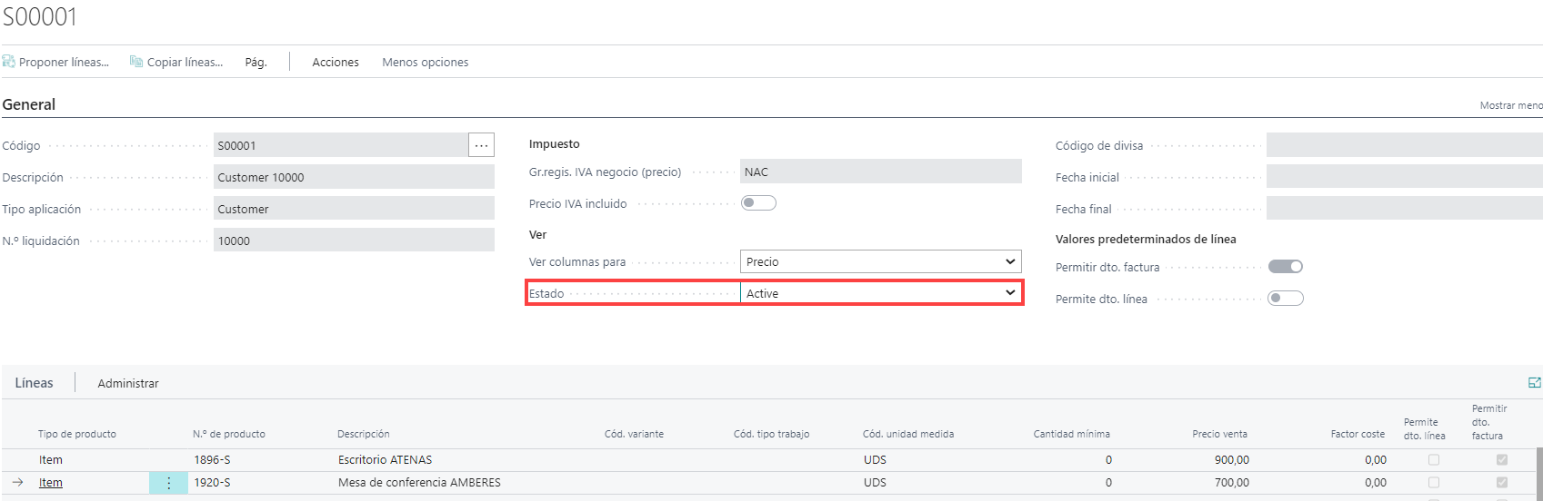This screenshot has height=501, width=1543.
Task: Open the Código lookup ellipsis button
Action: [481, 145]
